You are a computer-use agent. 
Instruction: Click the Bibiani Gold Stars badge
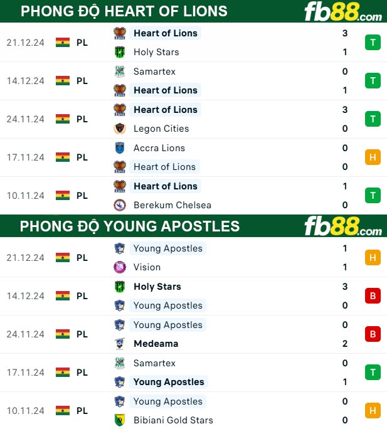pyautogui.click(x=120, y=420)
